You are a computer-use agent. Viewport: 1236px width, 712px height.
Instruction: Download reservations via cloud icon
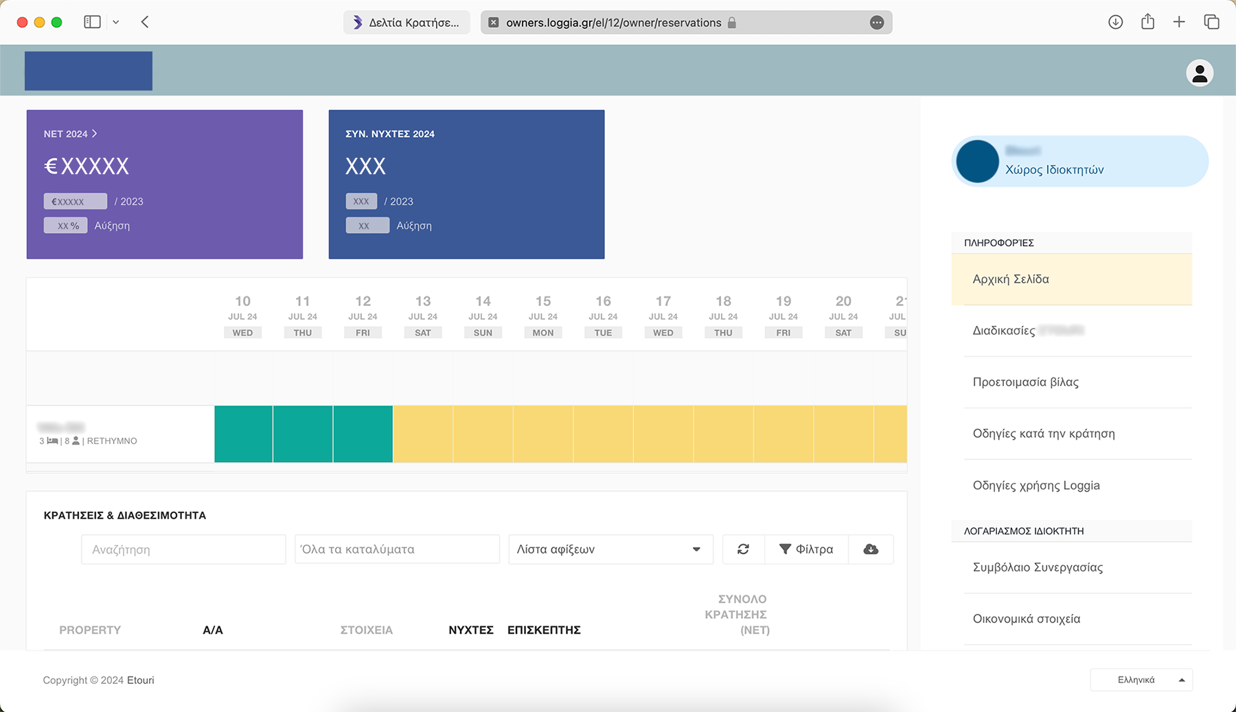pyautogui.click(x=871, y=549)
